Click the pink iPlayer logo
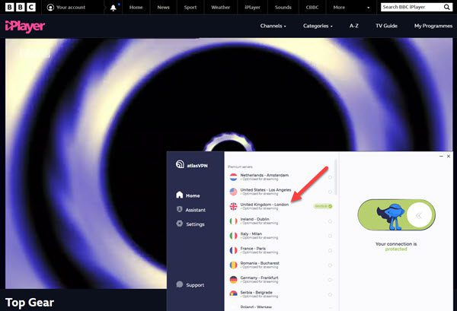 (x=25, y=27)
